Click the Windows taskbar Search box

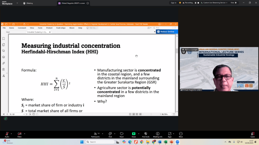[99, 142]
